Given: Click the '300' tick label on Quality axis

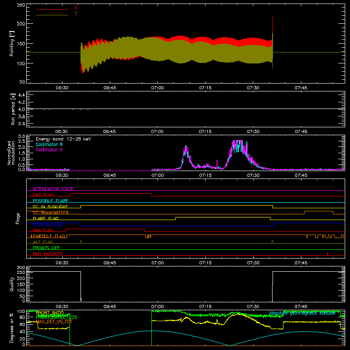Looking at the screenshot, I should (x=21, y=268).
